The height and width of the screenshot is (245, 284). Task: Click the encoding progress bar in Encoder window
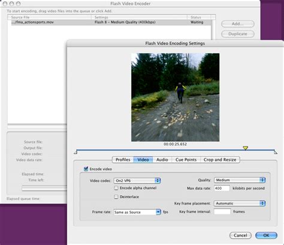[x=44, y=188]
